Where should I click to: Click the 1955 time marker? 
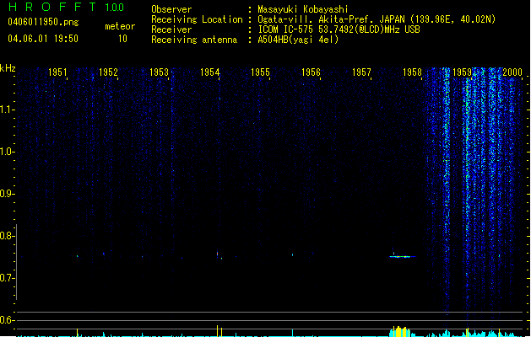pyautogui.click(x=260, y=72)
